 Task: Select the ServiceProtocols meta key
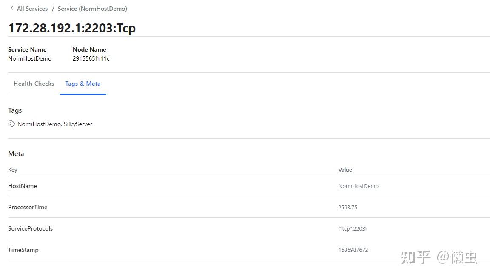point(30,228)
